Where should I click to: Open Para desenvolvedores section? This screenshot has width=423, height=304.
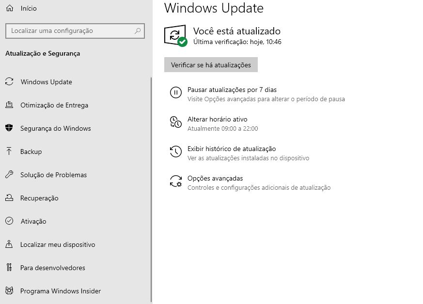[x=53, y=268]
